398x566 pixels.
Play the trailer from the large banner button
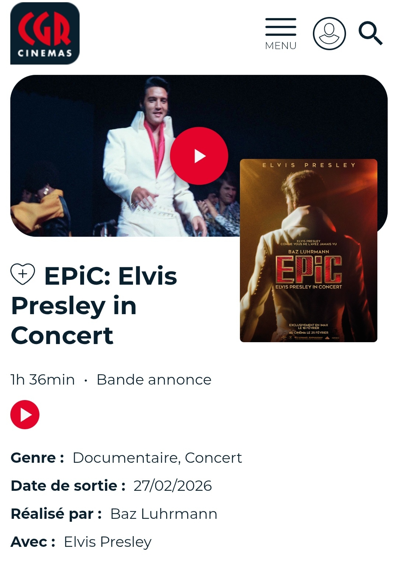pyautogui.click(x=199, y=156)
